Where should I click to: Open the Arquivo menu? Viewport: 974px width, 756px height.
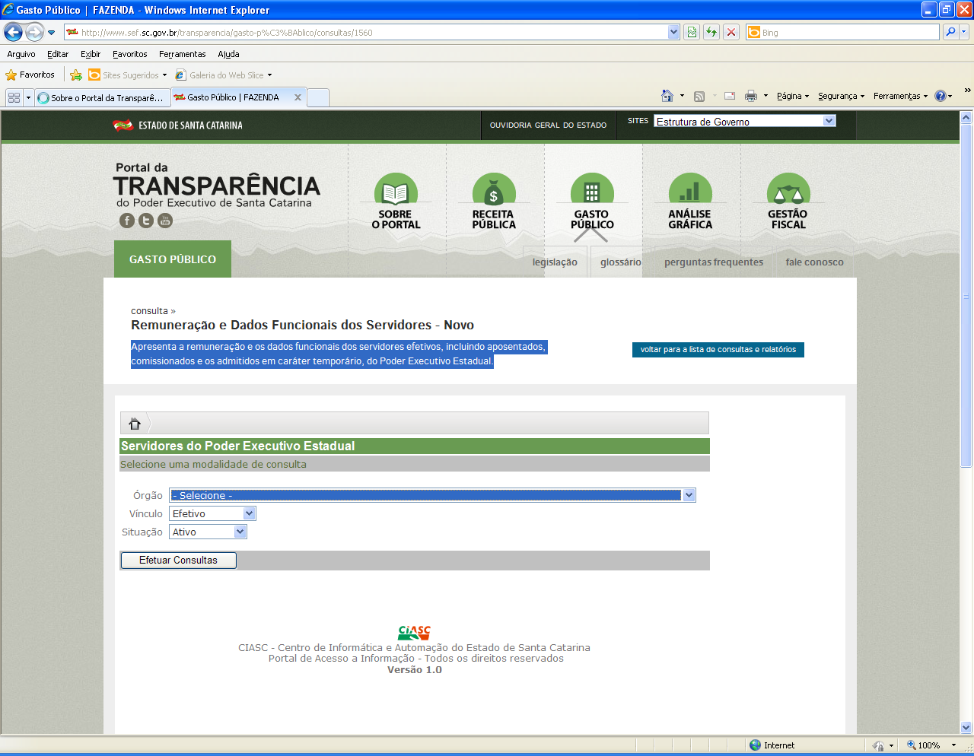click(x=21, y=54)
